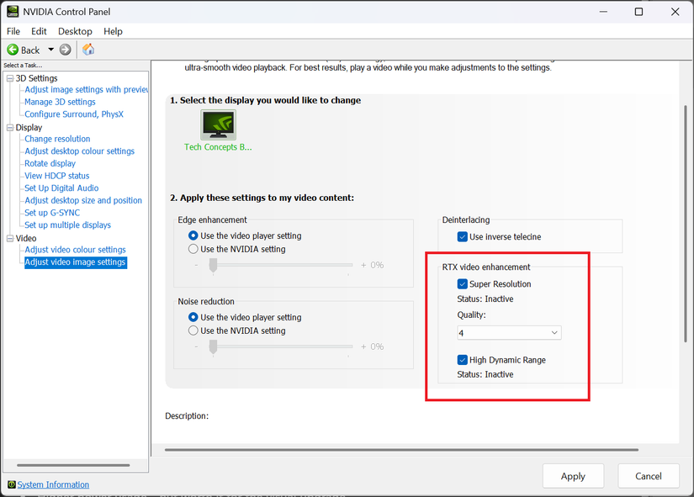Click the Apply button
This screenshot has width=694, height=497.
coord(573,475)
